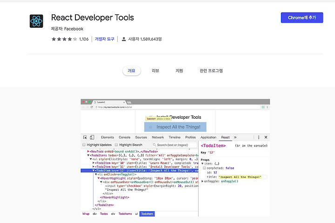The height and width of the screenshot is (223, 335).
Task: Select the 개요 tab
Action: coord(131,70)
